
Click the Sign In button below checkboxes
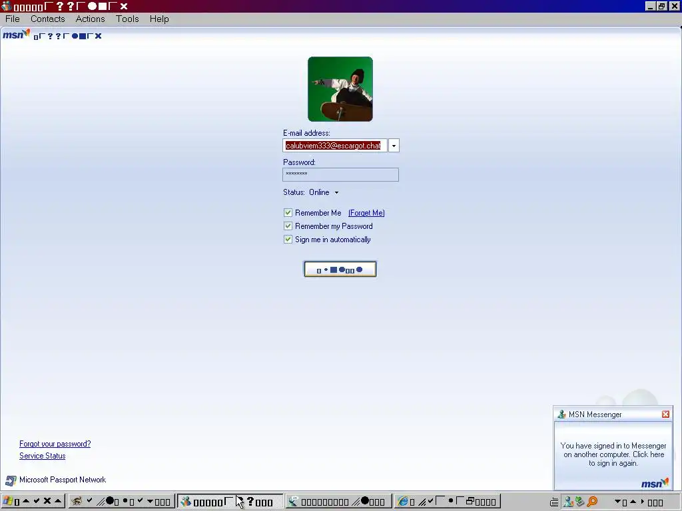pos(340,269)
